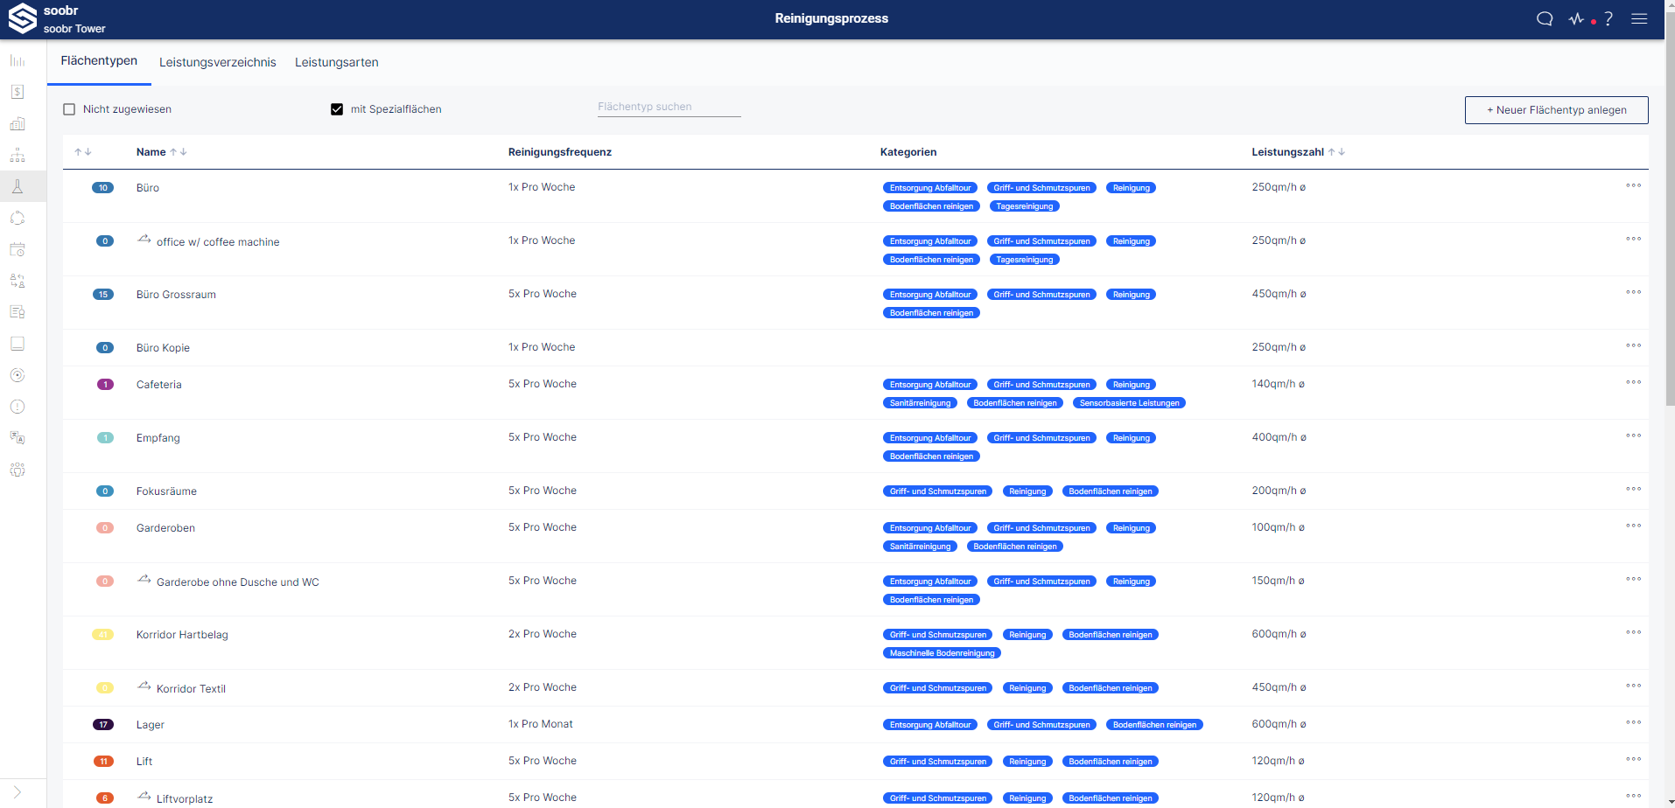Open the dollar invoice icon in sidebar
This screenshot has width=1675, height=808.
tap(17, 92)
